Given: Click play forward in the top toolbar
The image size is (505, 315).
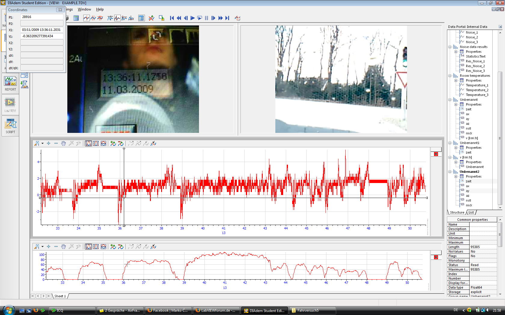Looking at the screenshot, I should pos(193,18).
